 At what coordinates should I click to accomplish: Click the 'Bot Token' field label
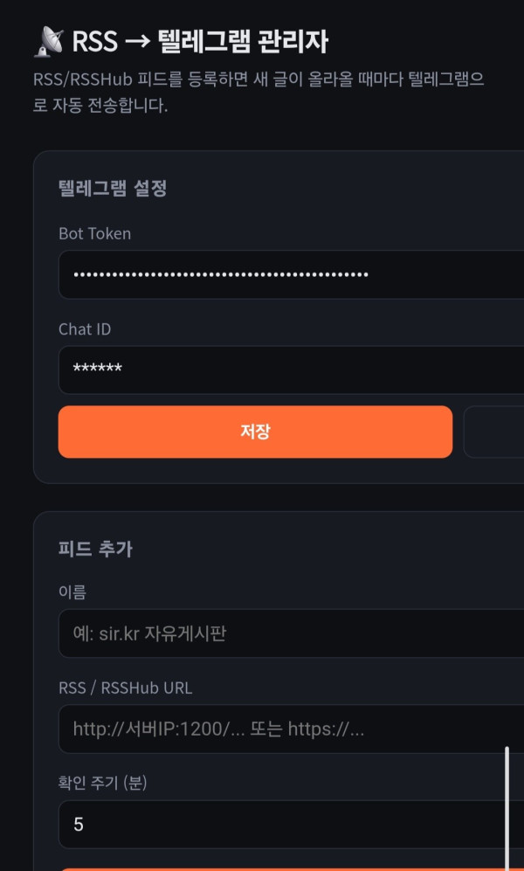(95, 234)
